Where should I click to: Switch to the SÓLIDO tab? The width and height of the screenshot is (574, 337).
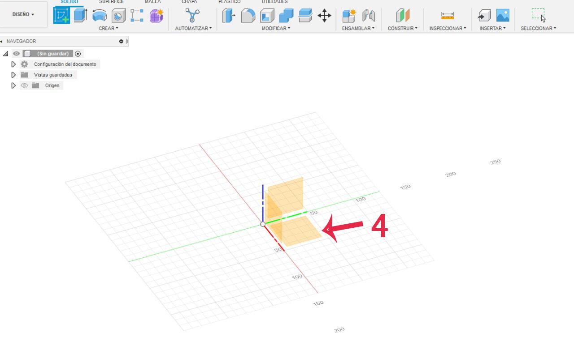click(x=69, y=2)
